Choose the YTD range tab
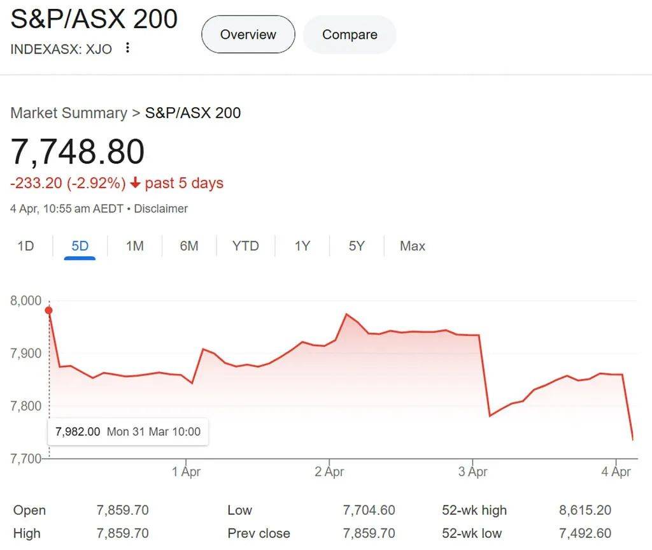This screenshot has width=652, height=550. 245,246
